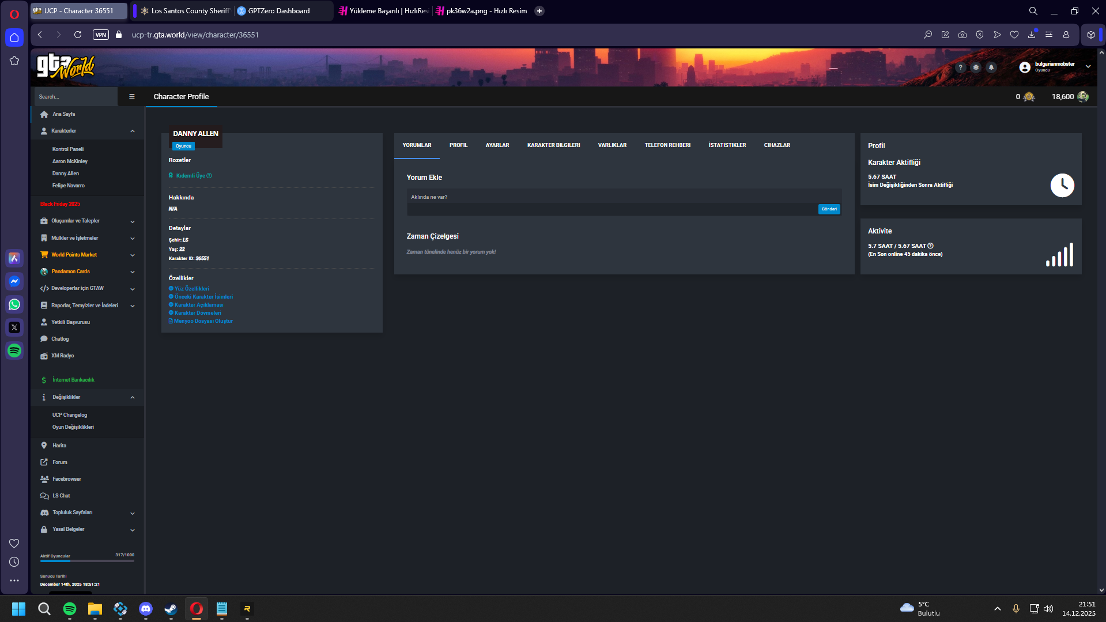Switch to the AYARLAR tab
The width and height of the screenshot is (1106, 622).
tap(497, 145)
